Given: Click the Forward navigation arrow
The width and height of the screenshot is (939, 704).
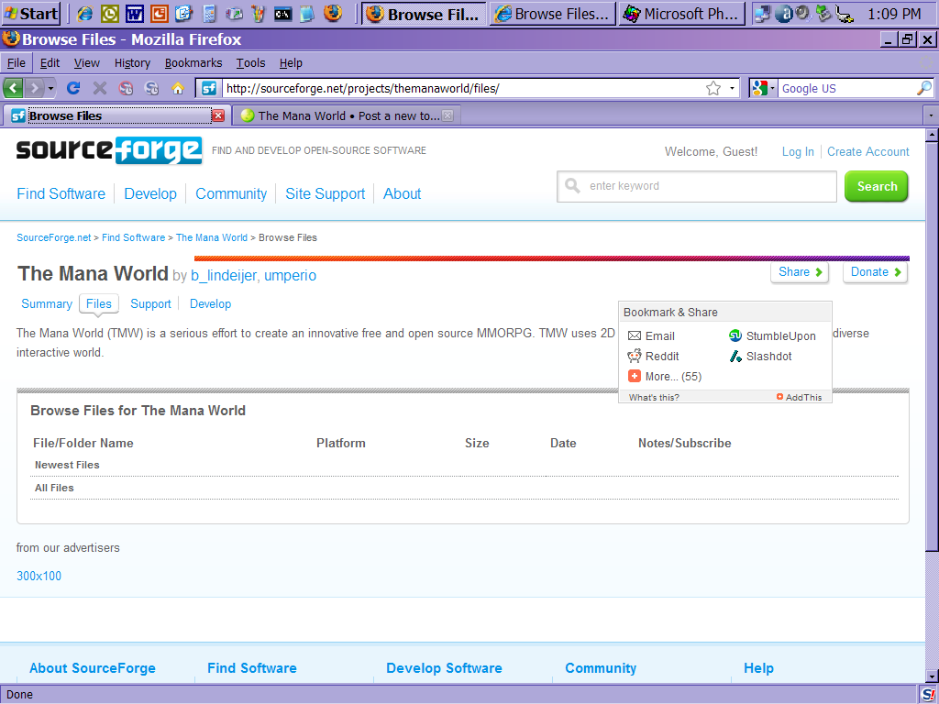Looking at the screenshot, I should point(35,89).
